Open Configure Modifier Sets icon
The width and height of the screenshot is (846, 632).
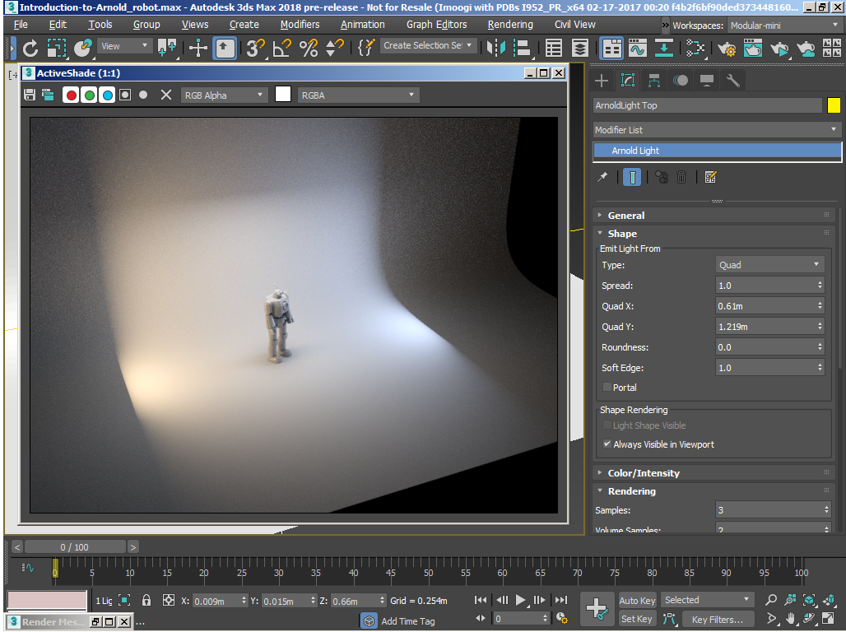point(711,177)
